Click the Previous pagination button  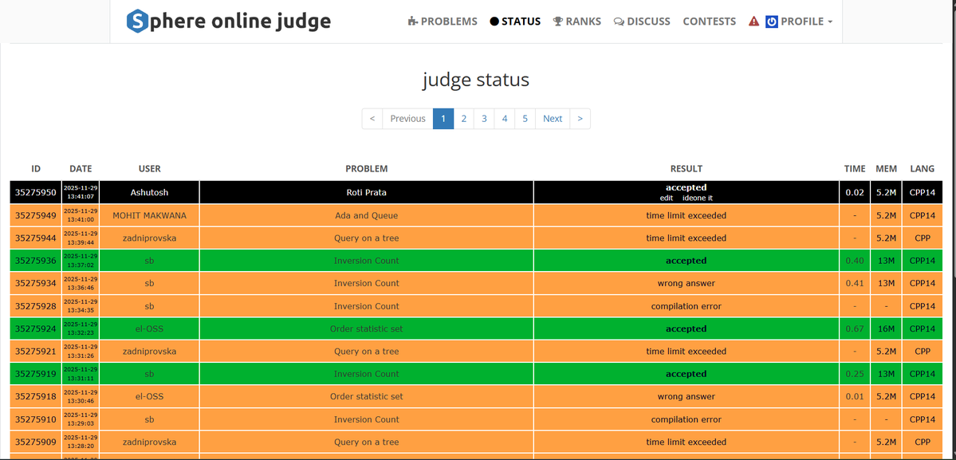coord(408,119)
